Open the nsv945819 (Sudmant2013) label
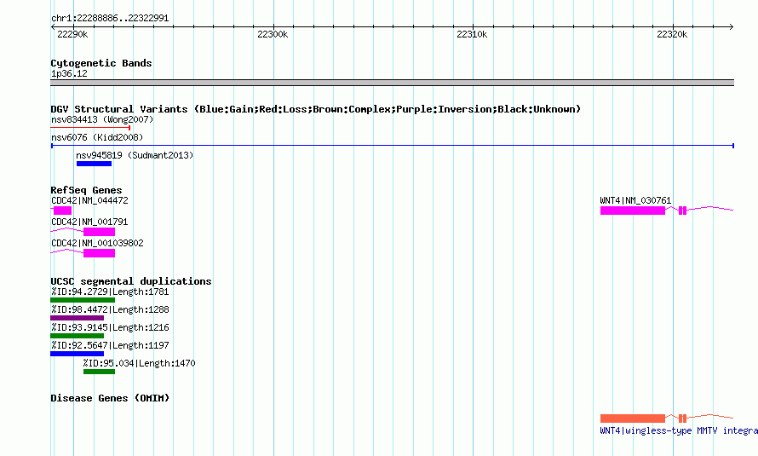This screenshot has height=456, width=758. [135, 155]
